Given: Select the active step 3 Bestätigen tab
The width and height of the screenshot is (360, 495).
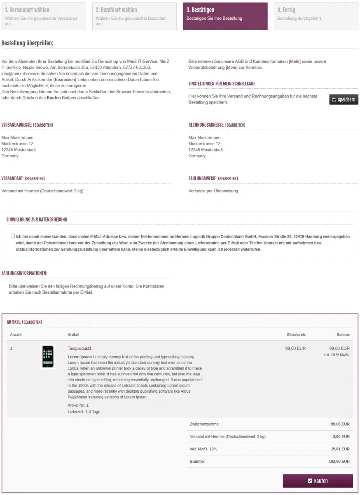Looking at the screenshot, I should pos(225,16).
